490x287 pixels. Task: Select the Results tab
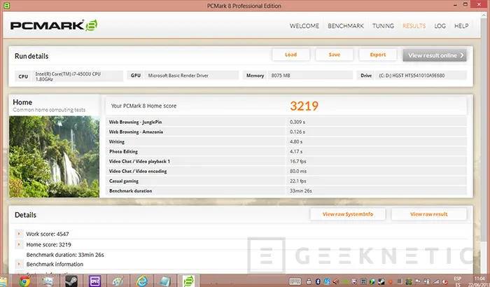[x=414, y=26]
